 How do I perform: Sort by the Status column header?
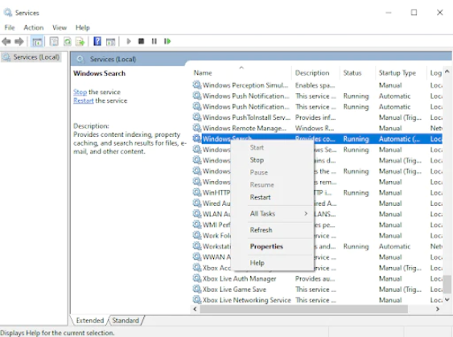pyautogui.click(x=358, y=72)
